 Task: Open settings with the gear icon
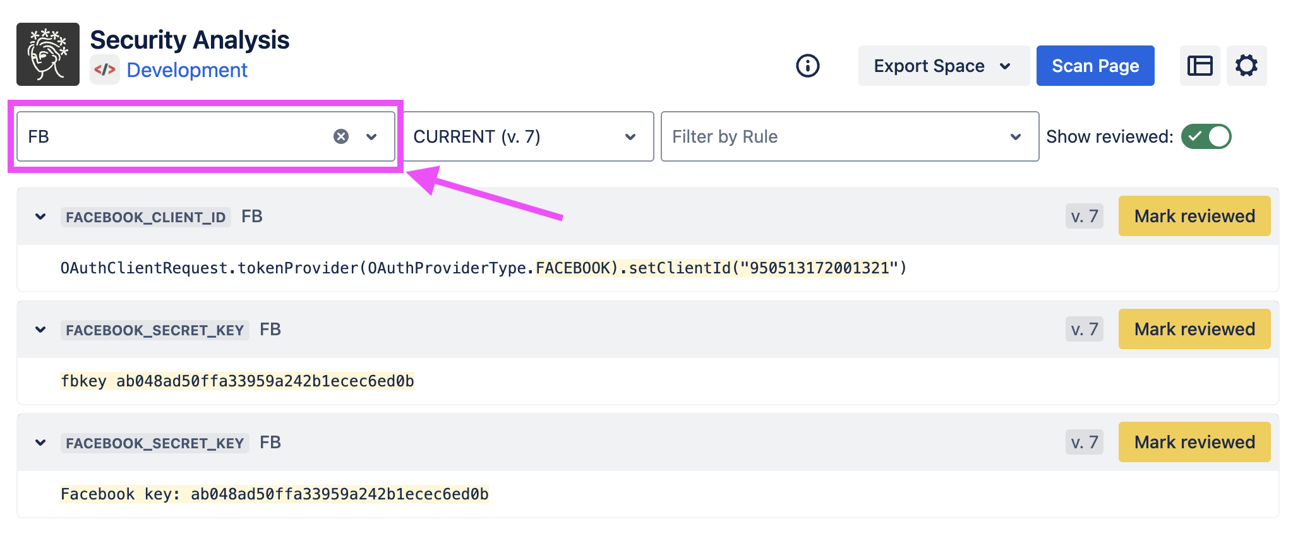point(1247,66)
